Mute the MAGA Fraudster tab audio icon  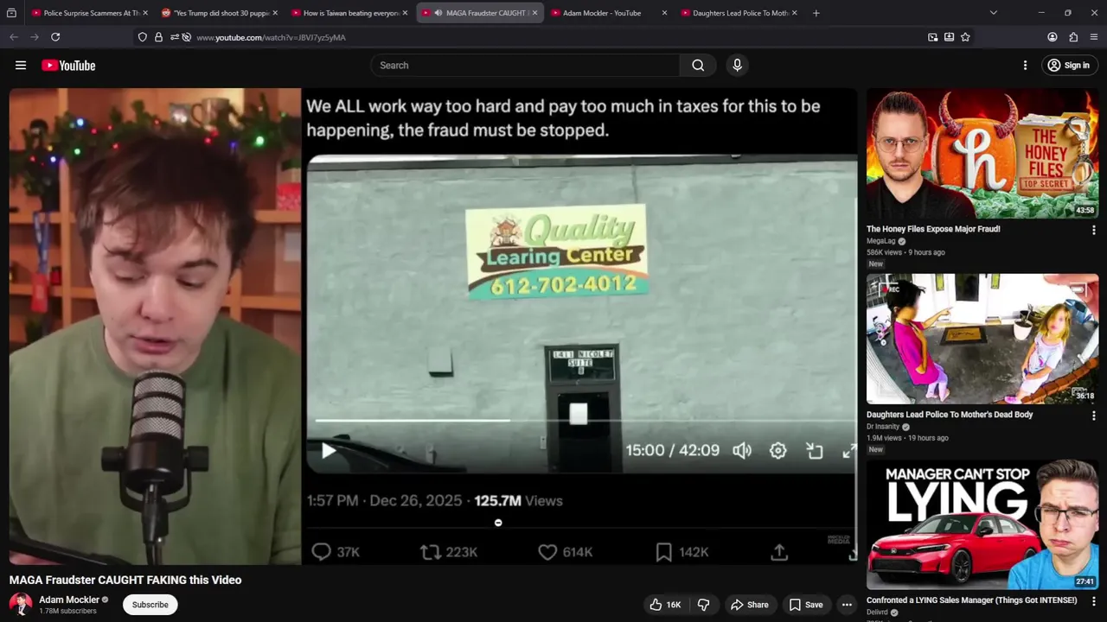[438, 13]
